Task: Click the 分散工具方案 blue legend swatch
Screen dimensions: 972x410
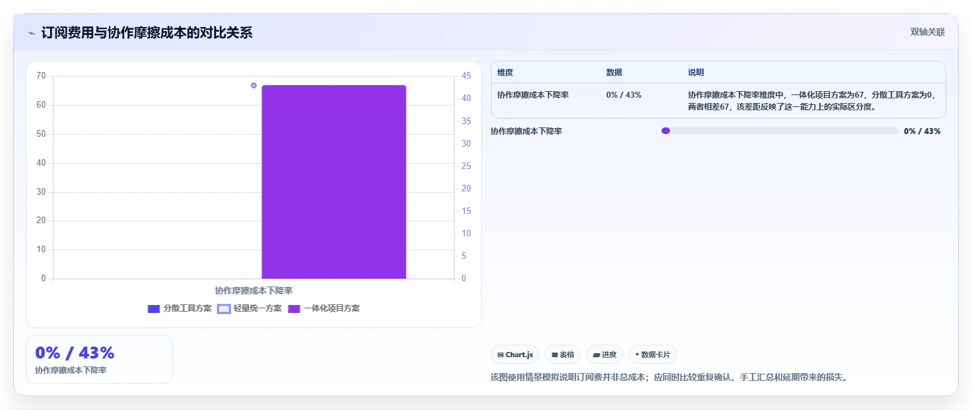Action: [154, 309]
